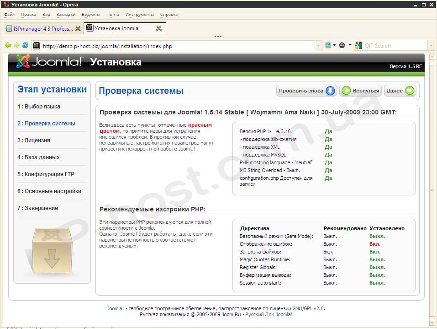Select step 2: Проверка системы
437x329 pixels.
pos(46,124)
